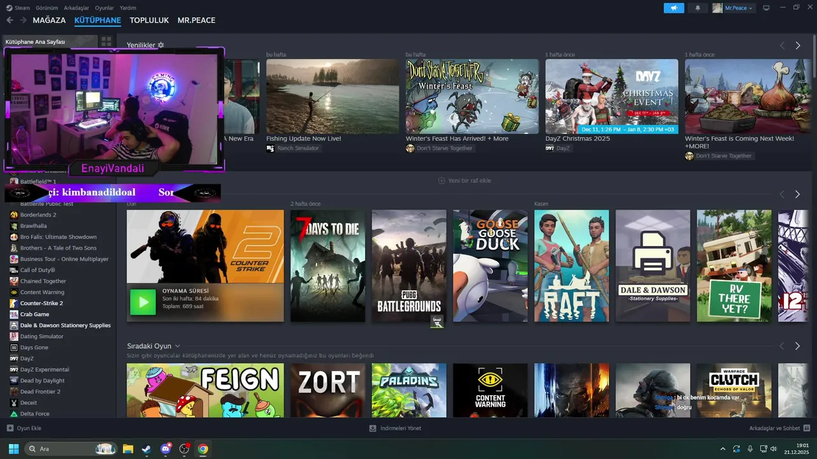Click the DayZ game icon in sidebar

tap(14, 358)
